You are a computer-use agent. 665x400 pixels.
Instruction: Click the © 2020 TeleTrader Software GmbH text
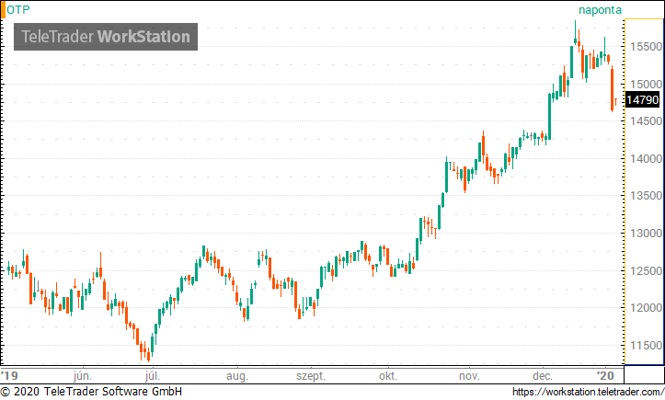(x=91, y=391)
